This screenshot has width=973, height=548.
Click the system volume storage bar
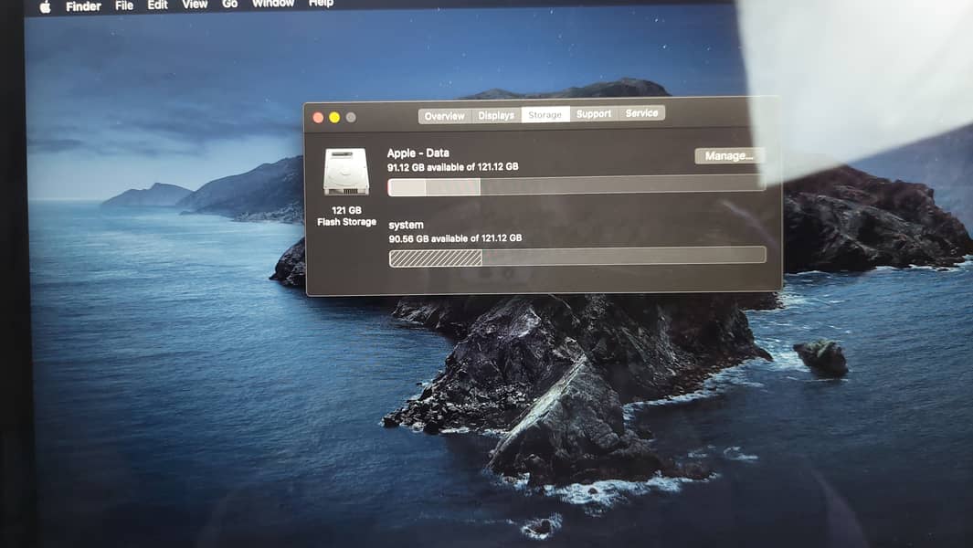577,257
